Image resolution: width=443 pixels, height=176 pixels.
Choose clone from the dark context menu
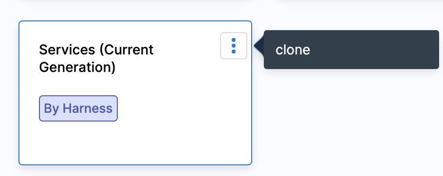pyautogui.click(x=293, y=50)
